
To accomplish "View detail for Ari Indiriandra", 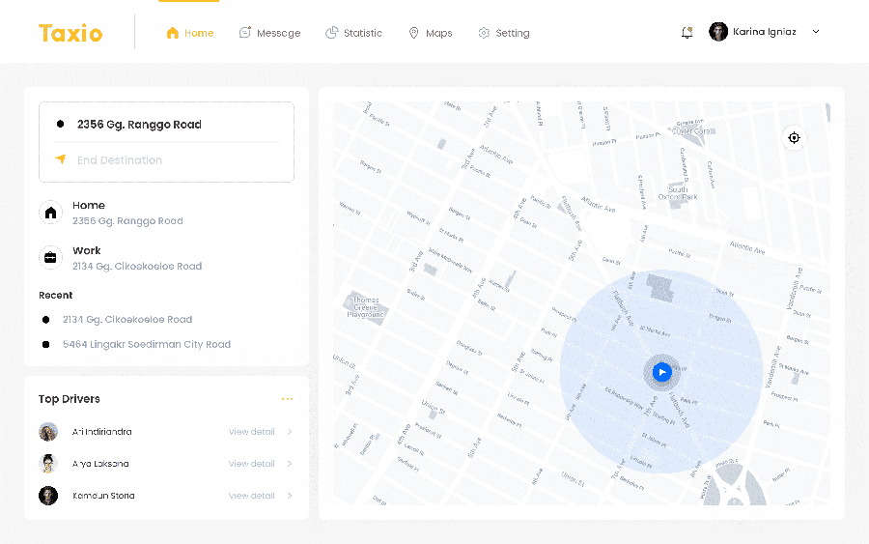I will pyautogui.click(x=252, y=431).
